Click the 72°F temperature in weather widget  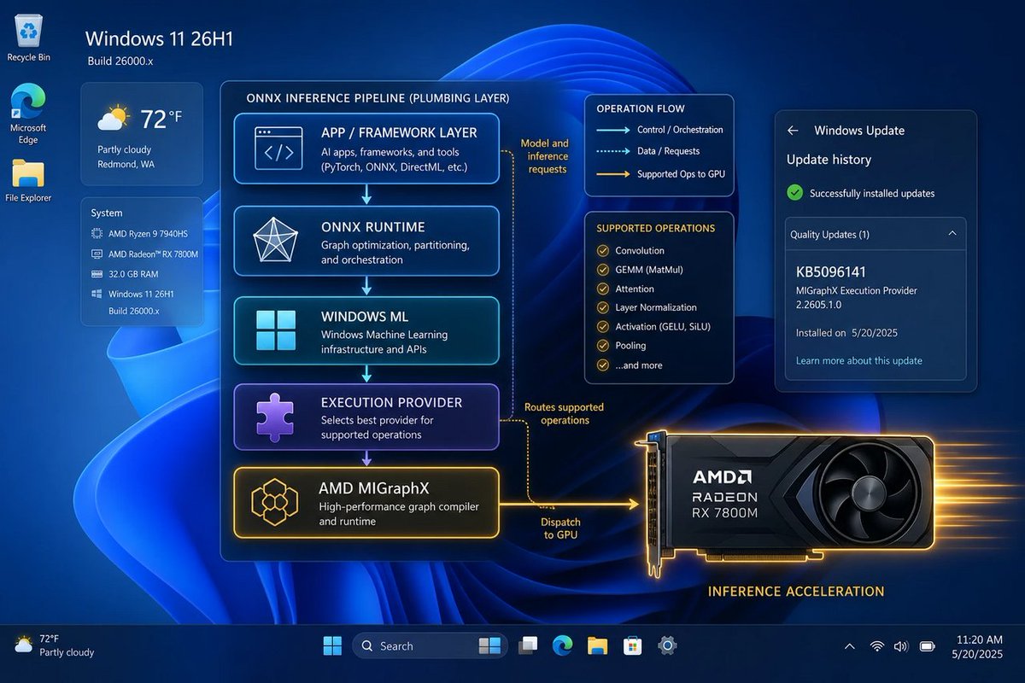pyautogui.click(x=161, y=119)
